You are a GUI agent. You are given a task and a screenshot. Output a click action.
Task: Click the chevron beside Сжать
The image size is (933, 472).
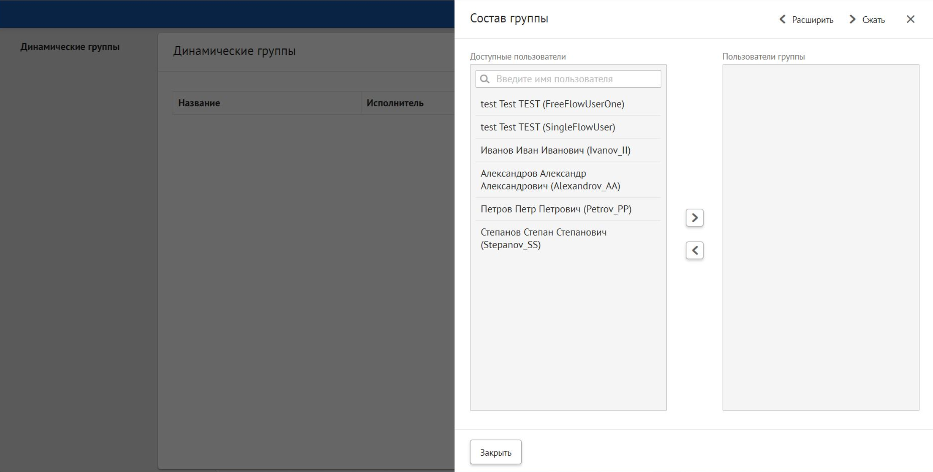pos(853,19)
